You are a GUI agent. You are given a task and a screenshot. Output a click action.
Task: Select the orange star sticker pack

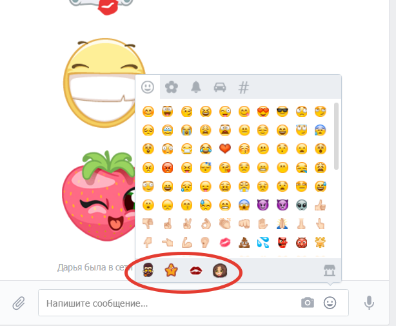point(172,270)
